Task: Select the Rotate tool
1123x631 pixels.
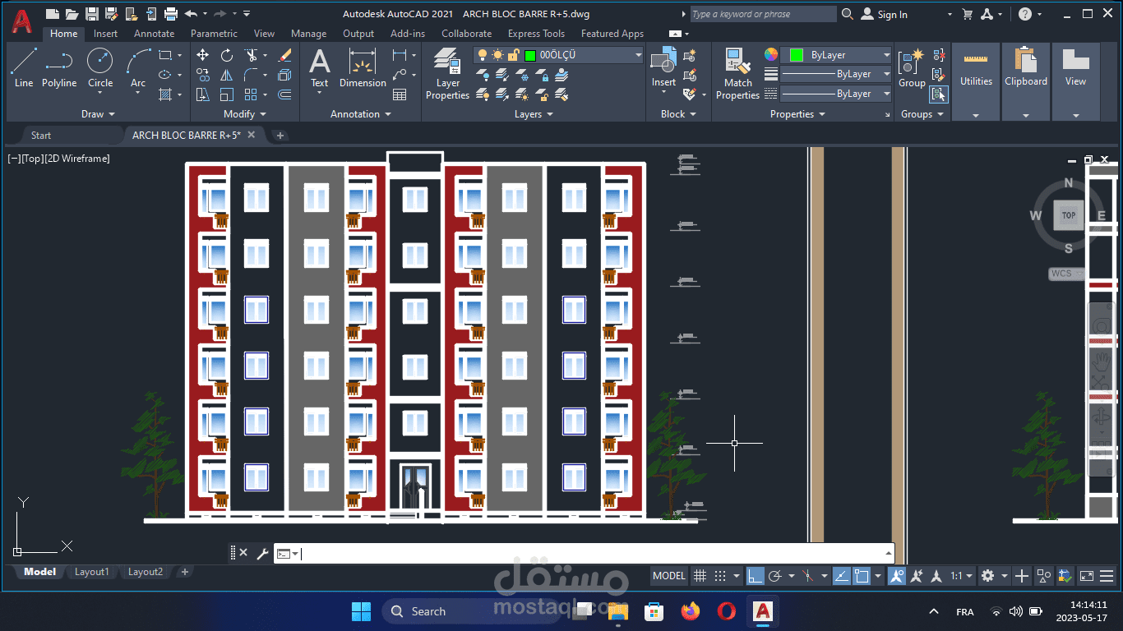Action: click(x=227, y=55)
